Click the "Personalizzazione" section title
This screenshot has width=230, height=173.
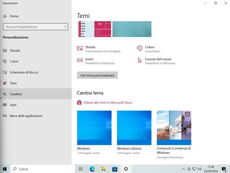point(15,37)
